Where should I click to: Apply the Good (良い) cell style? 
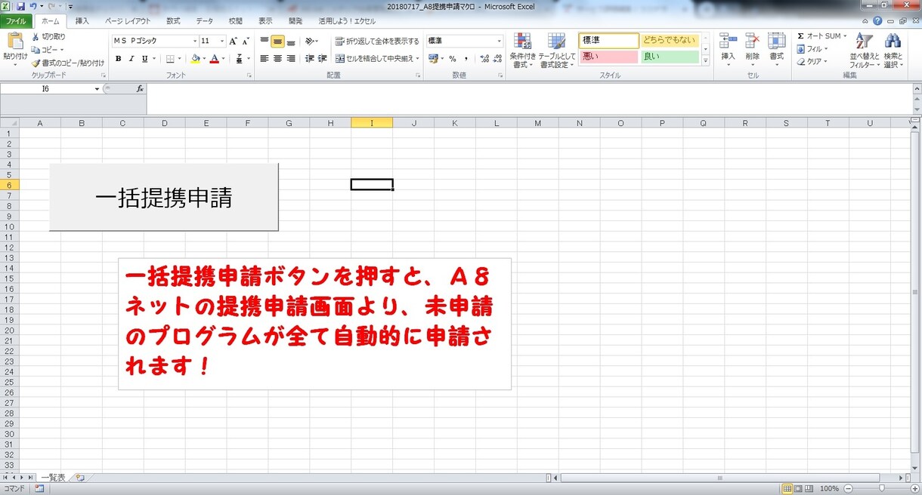[x=670, y=57]
